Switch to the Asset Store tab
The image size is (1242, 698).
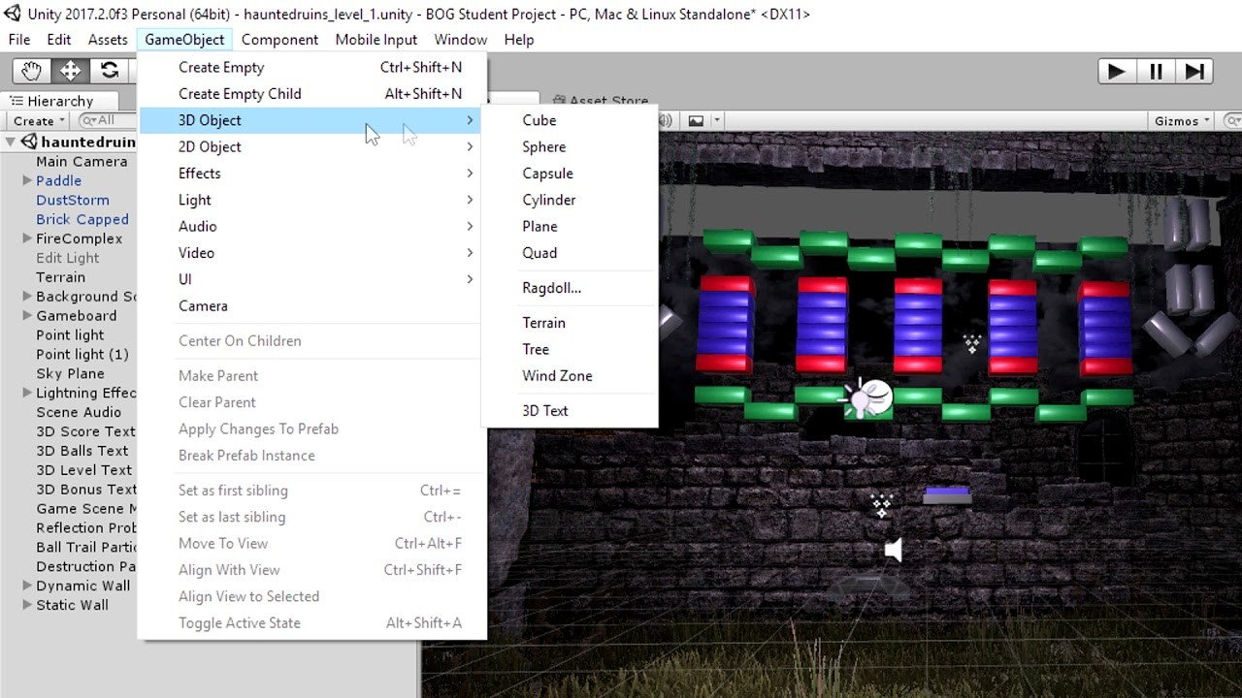coord(600,101)
